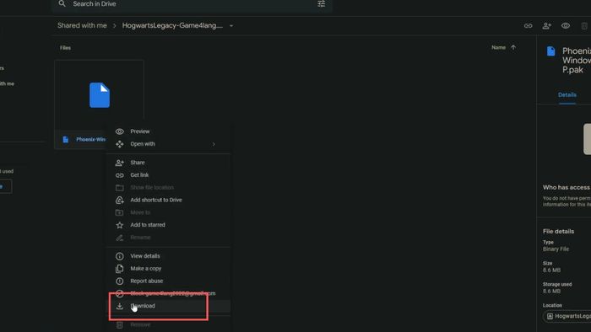Click the Files section label

coord(65,48)
